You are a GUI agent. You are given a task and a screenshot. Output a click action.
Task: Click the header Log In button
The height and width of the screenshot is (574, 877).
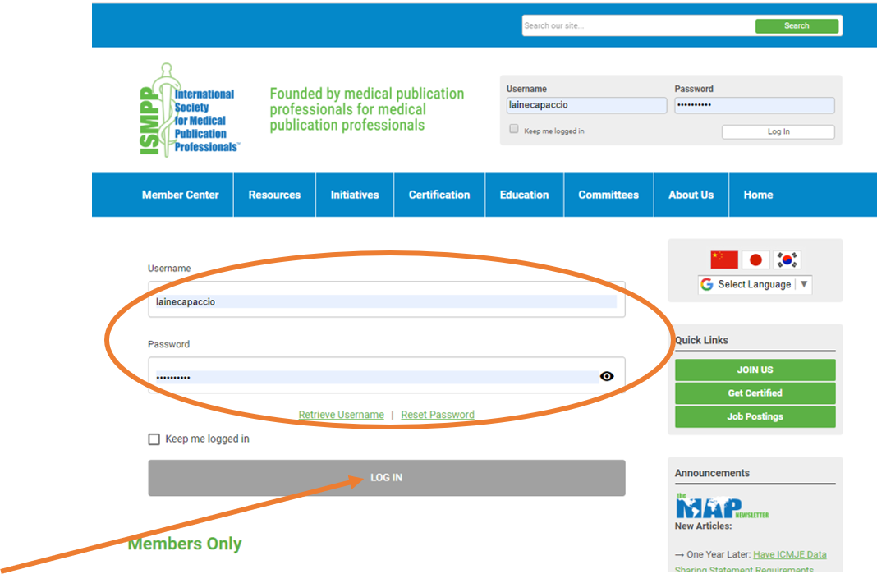click(778, 131)
